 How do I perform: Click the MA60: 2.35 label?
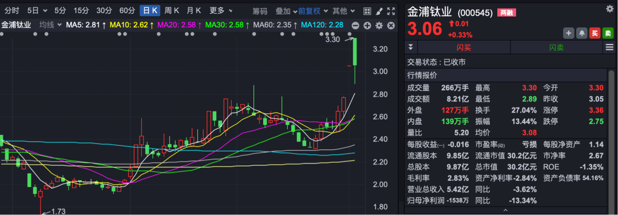pyautogui.click(x=275, y=25)
